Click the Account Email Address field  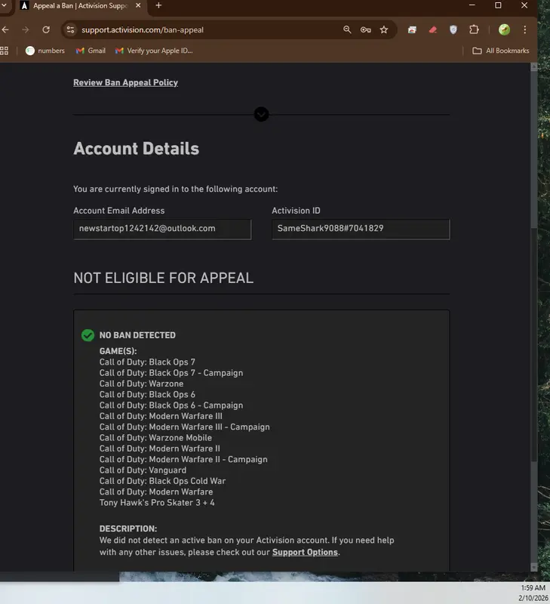(162, 230)
